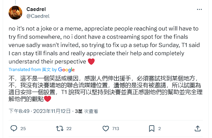Click the reply count 25

coord(23,129)
